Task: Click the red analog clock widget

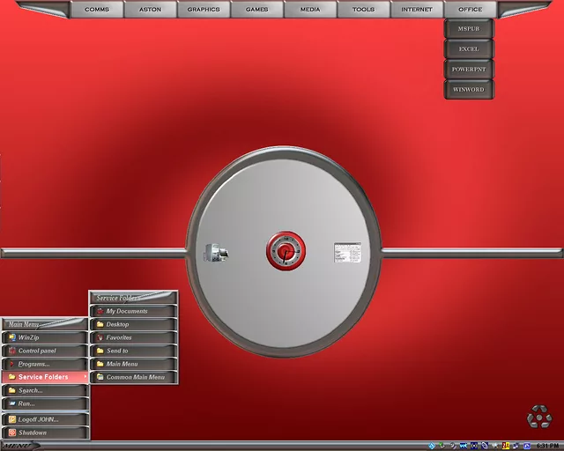Action: pyautogui.click(x=285, y=251)
